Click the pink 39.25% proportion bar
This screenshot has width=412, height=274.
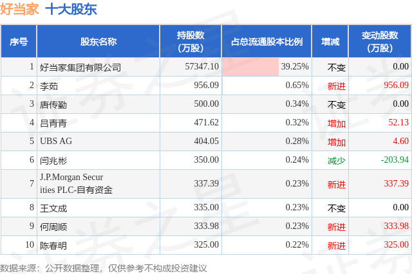pos(250,66)
